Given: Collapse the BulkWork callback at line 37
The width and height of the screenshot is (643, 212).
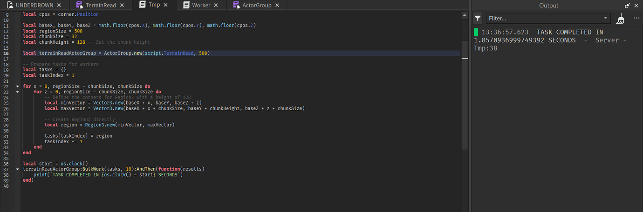Looking at the screenshot, I should point(17,169).
